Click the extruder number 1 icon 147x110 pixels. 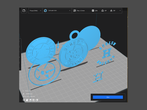point(45,11)
